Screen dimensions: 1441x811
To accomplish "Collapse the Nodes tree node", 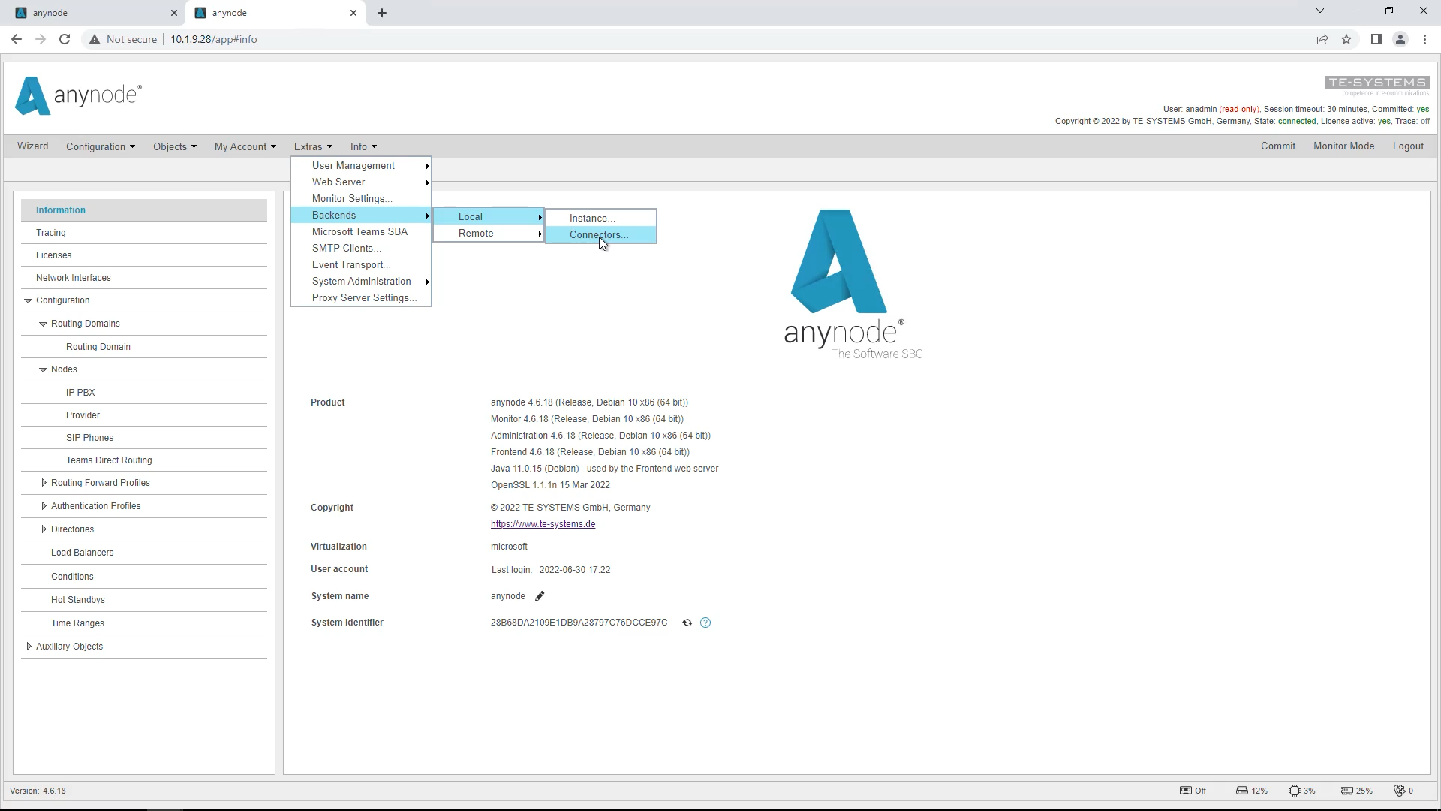I will (x=43, y=369).
